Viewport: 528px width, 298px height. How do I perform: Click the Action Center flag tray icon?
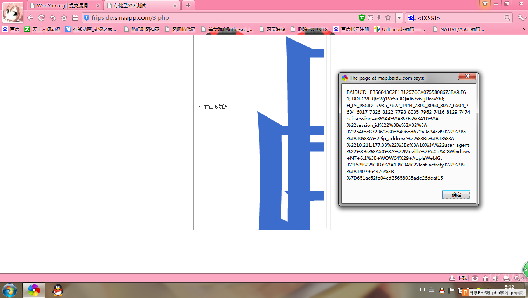[451, 290]
